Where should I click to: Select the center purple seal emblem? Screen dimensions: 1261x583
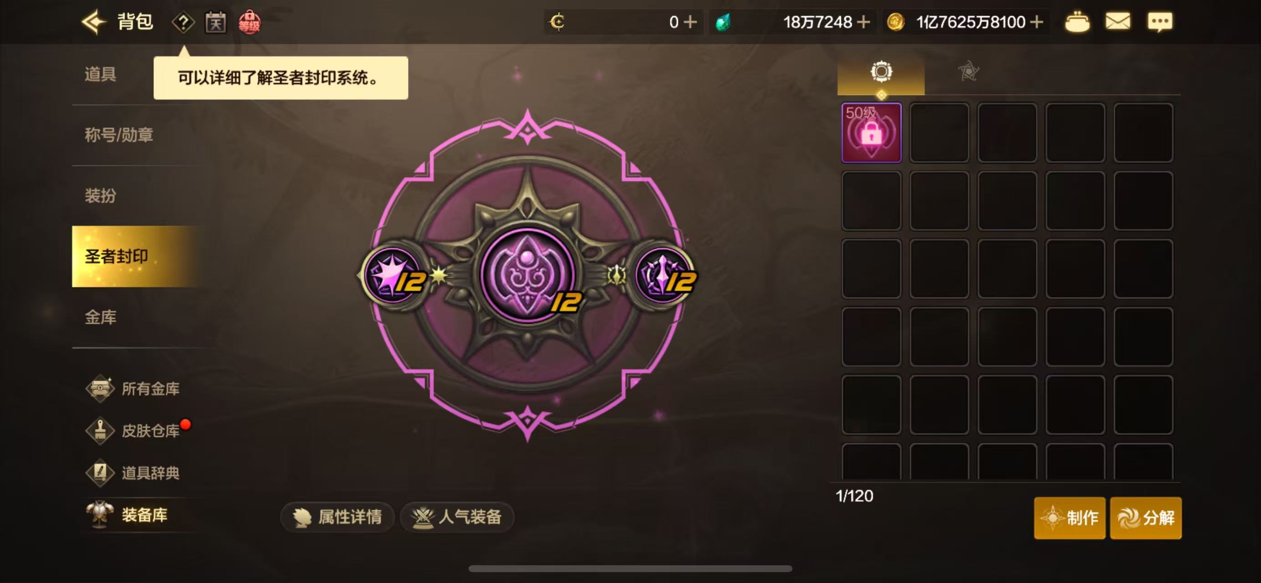pos(527,275)
